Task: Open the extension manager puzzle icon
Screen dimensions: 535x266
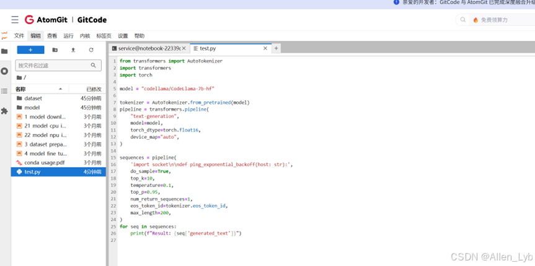Action: (4, 111)
